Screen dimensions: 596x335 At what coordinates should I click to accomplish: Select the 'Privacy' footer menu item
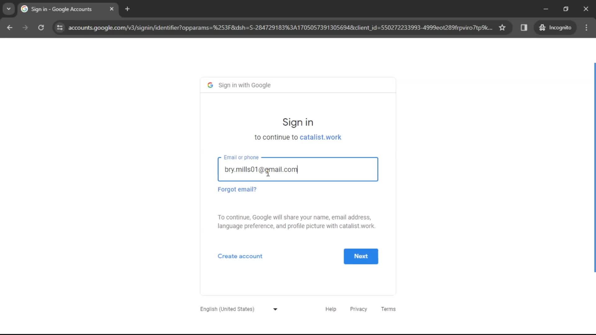point(359,309)
